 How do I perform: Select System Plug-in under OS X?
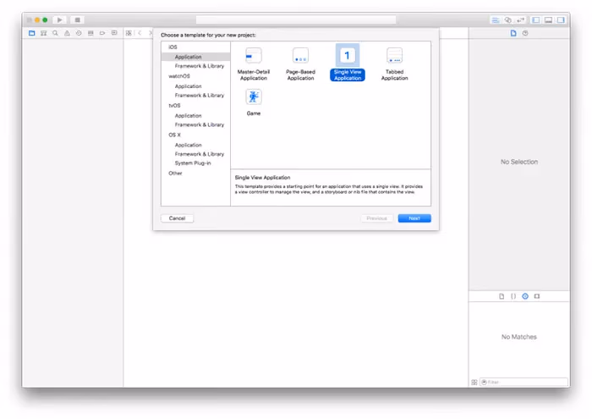click(192, 163)
